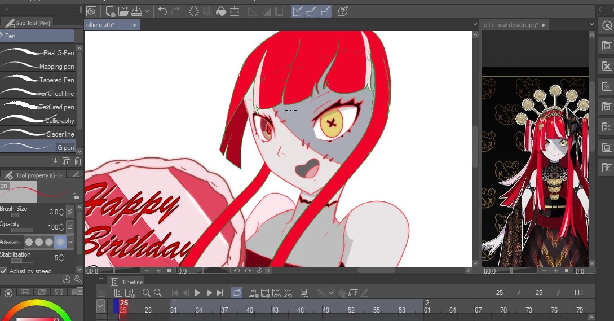Select the Pen sub tool group
This screenshot has width=614, height=321.
click(x=37, y=36)
